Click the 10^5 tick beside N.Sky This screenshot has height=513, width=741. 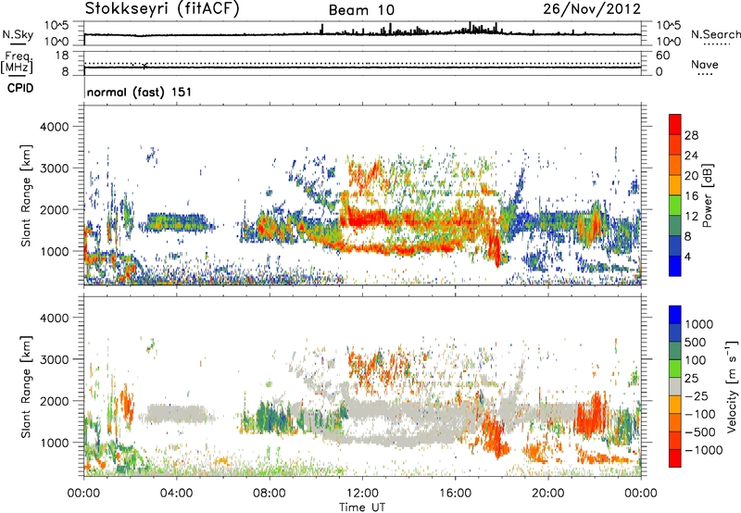point(57,26)
